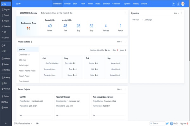Collapse the left sidebar menu
The height and width of the screenshot is (126, 190).
pyautogui.click(x=5, y=123)
